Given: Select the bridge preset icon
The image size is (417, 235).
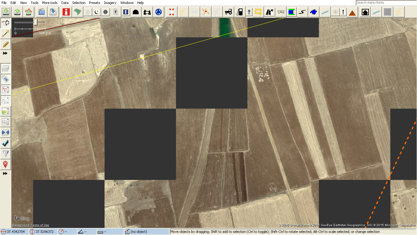Looking at the screenshot, I should [x=147, y=12].
